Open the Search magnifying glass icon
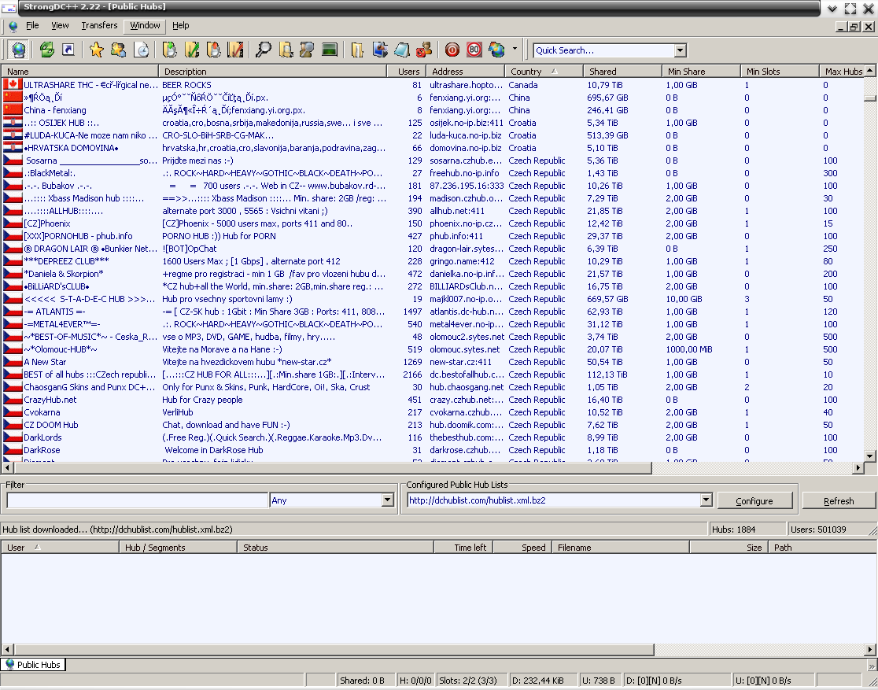This screenshot has width=878, height=690. pyautogui.click(x=264, y=50)
